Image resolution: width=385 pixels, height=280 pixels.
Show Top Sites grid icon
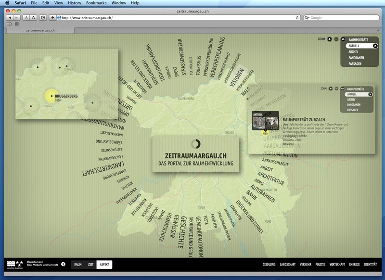point(17,24)
